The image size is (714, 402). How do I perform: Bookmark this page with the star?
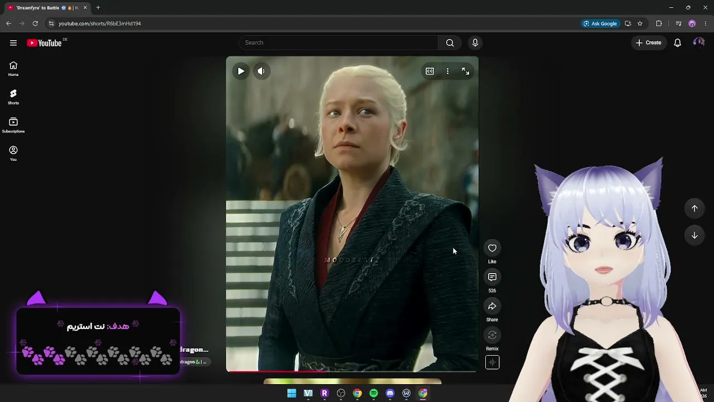(640, 23)
